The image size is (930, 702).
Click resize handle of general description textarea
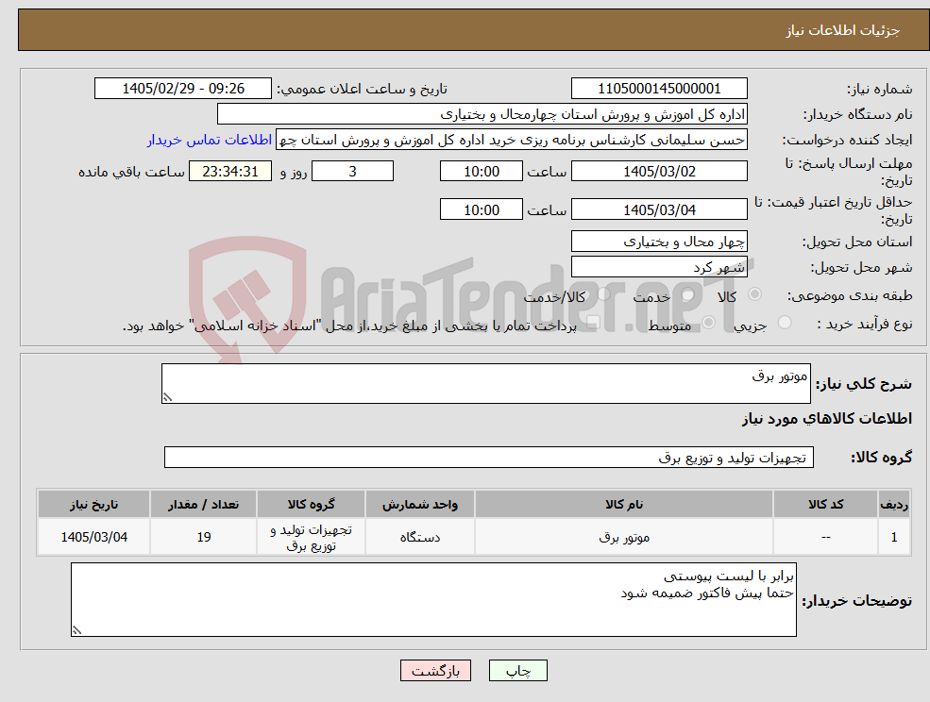[167, 398]
